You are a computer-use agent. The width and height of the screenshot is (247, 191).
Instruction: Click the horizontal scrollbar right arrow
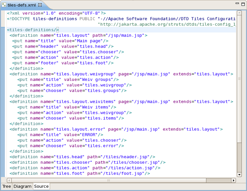coord(234,180)
